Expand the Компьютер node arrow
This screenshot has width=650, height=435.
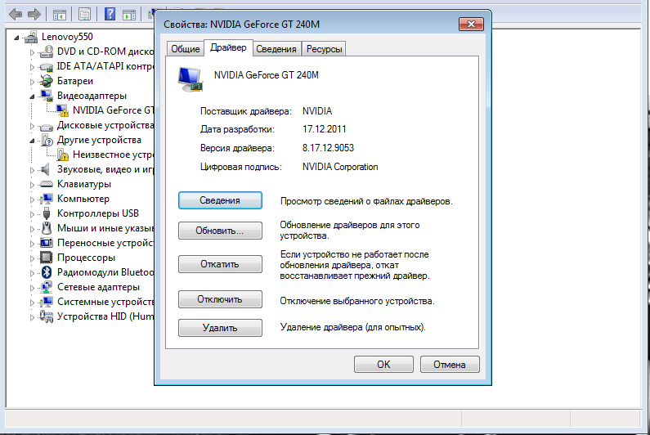32,200
